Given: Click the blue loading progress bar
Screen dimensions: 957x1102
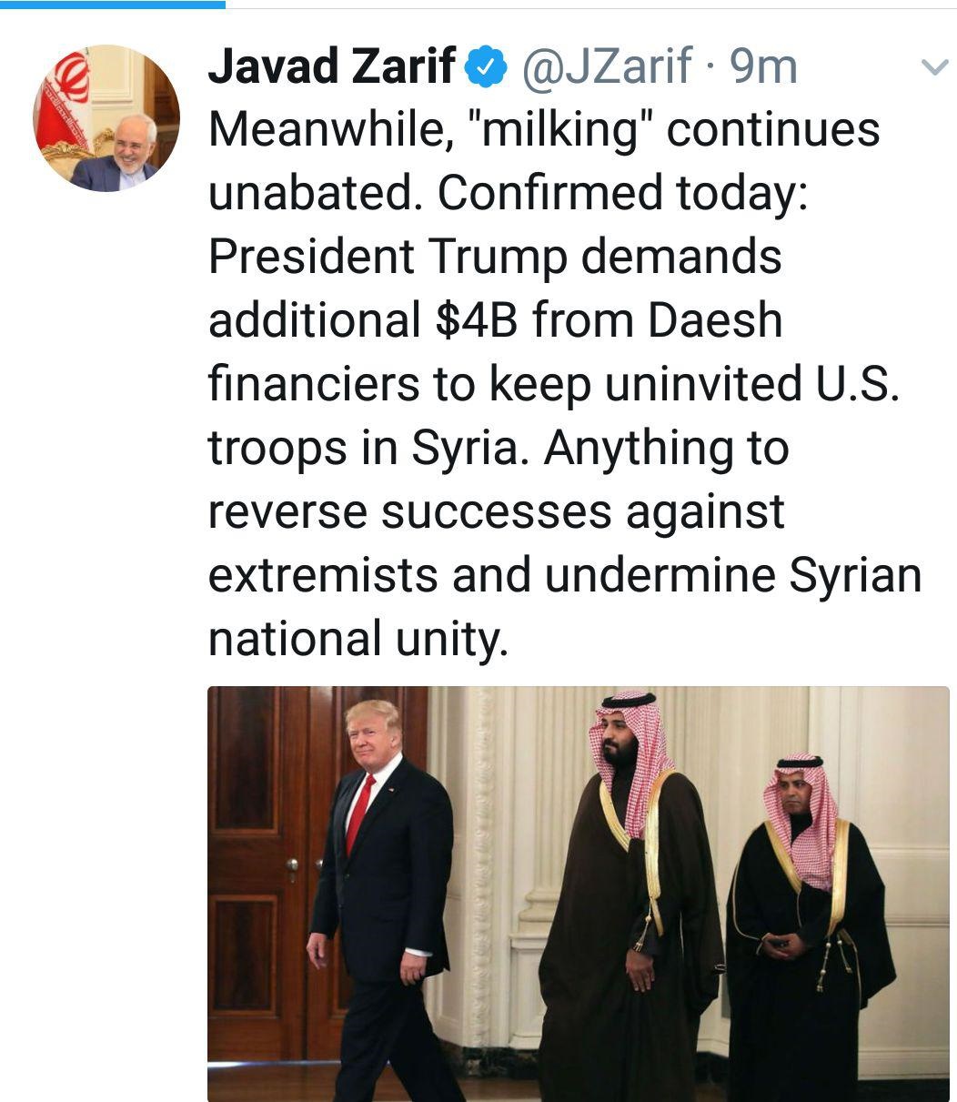Looking at the screenshot, I should (112, 4).
